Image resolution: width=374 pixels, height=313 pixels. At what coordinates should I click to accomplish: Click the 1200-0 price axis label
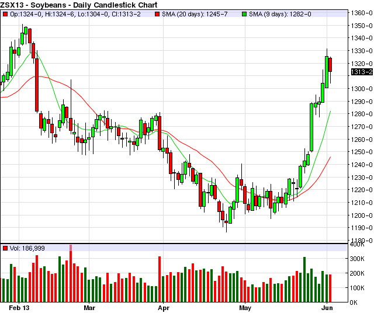[x=362, y=215]
